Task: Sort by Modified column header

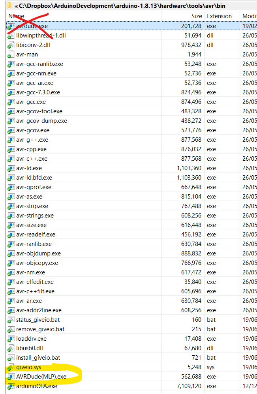Action: pyautogui.click(x=249, y=16)
